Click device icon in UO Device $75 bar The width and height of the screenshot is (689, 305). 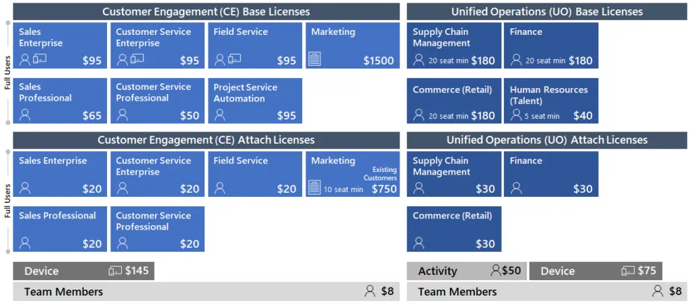click(x=628, y=271)
